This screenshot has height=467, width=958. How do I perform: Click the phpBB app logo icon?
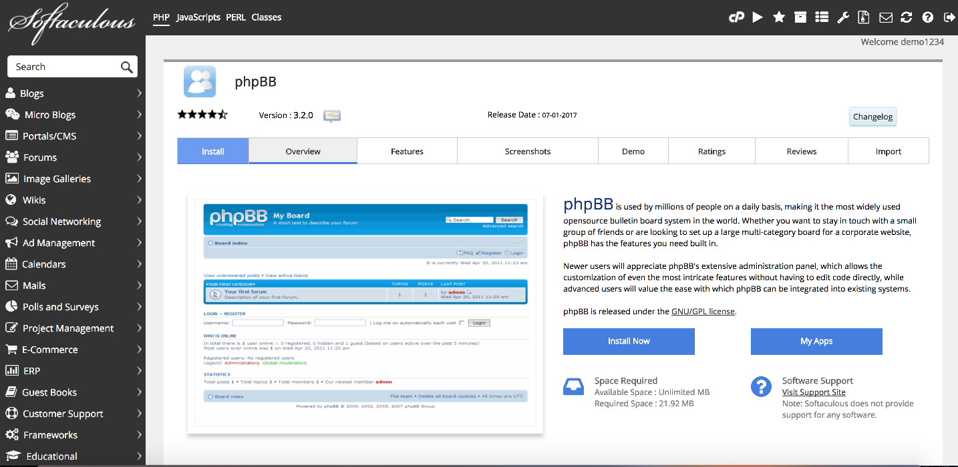(200, 81)
